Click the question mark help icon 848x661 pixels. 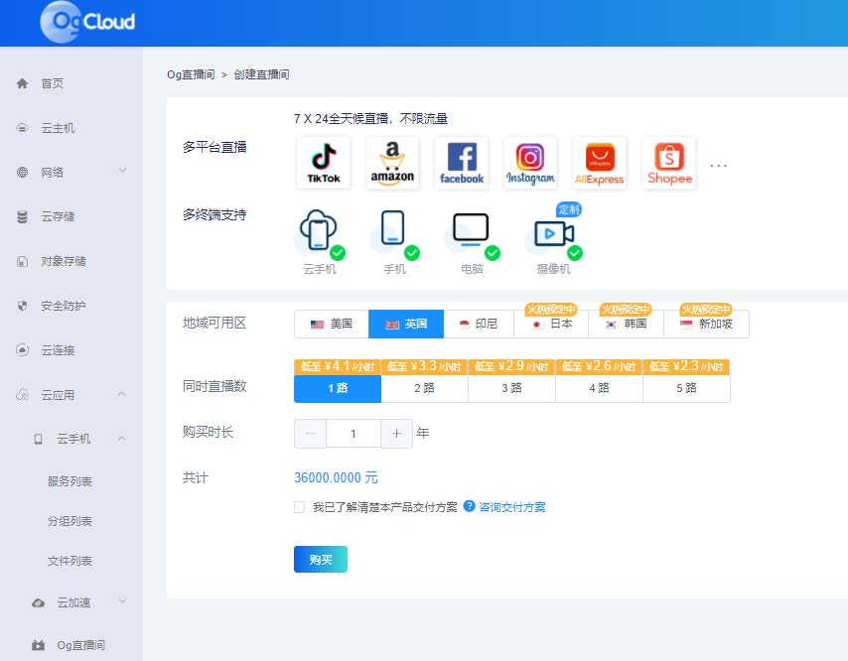tap(469, 506)
